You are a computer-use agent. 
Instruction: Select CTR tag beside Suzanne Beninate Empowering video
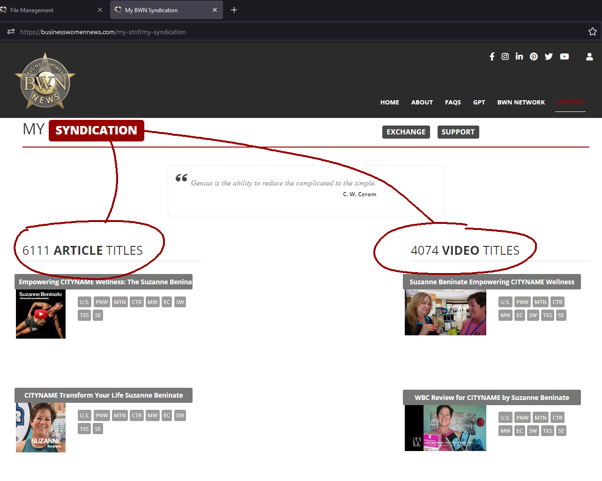[x=557, y=302]
